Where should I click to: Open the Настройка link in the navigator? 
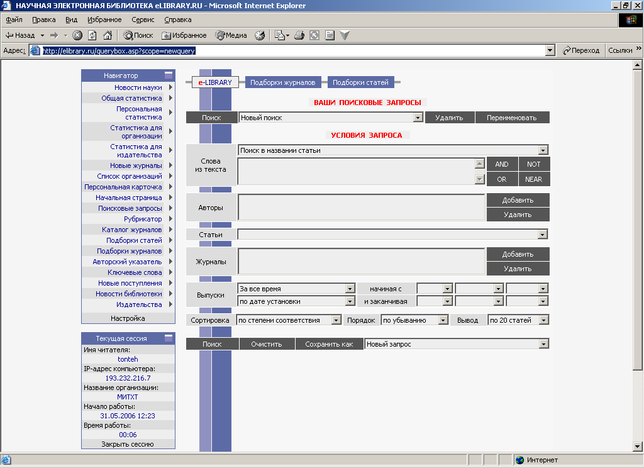[x=128, y=318]
